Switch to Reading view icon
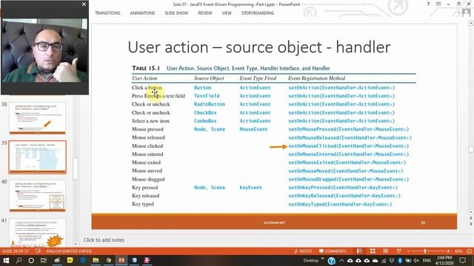Image resolution: width=474 pixels, height=266 pixels. pyautogui.click(x=385, y=251)
